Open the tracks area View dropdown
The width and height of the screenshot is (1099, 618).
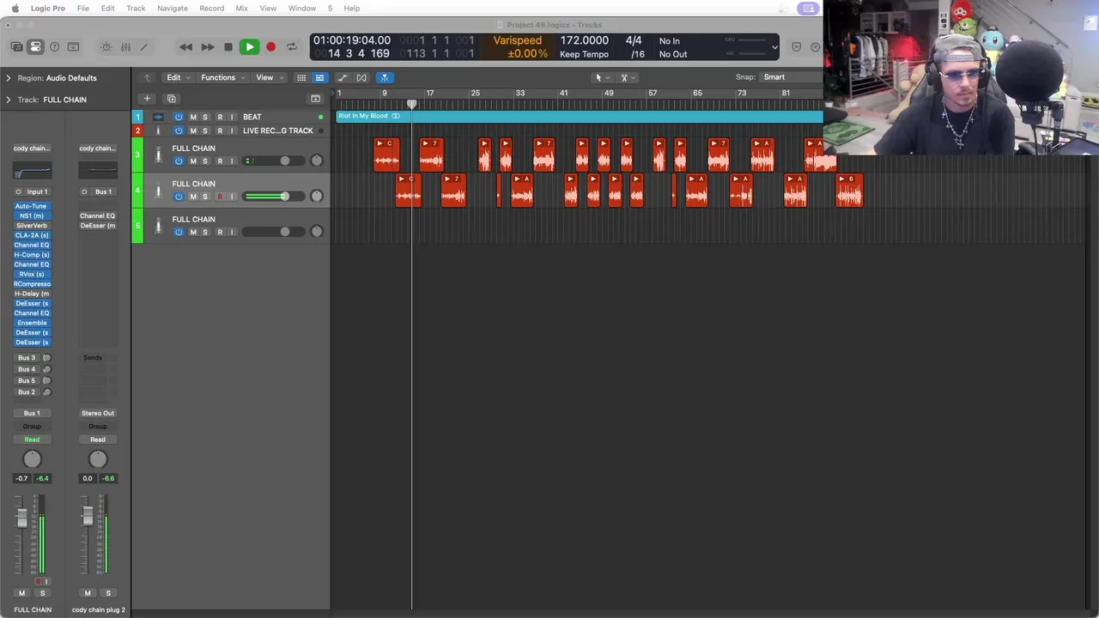click(269, 77)
